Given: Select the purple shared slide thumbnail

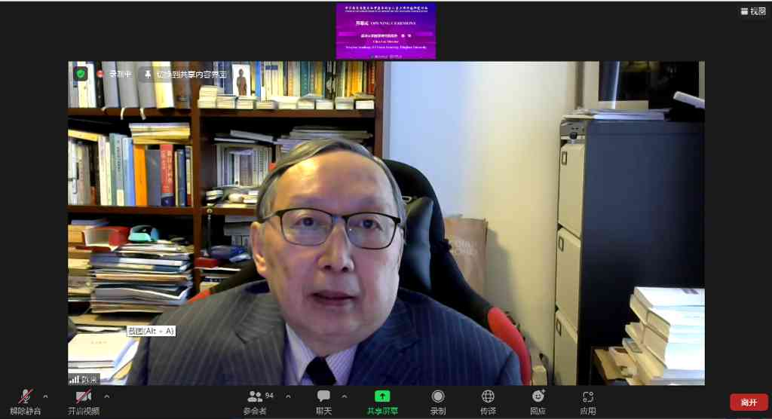Looking at the screenshot, I should click(386, 31).
